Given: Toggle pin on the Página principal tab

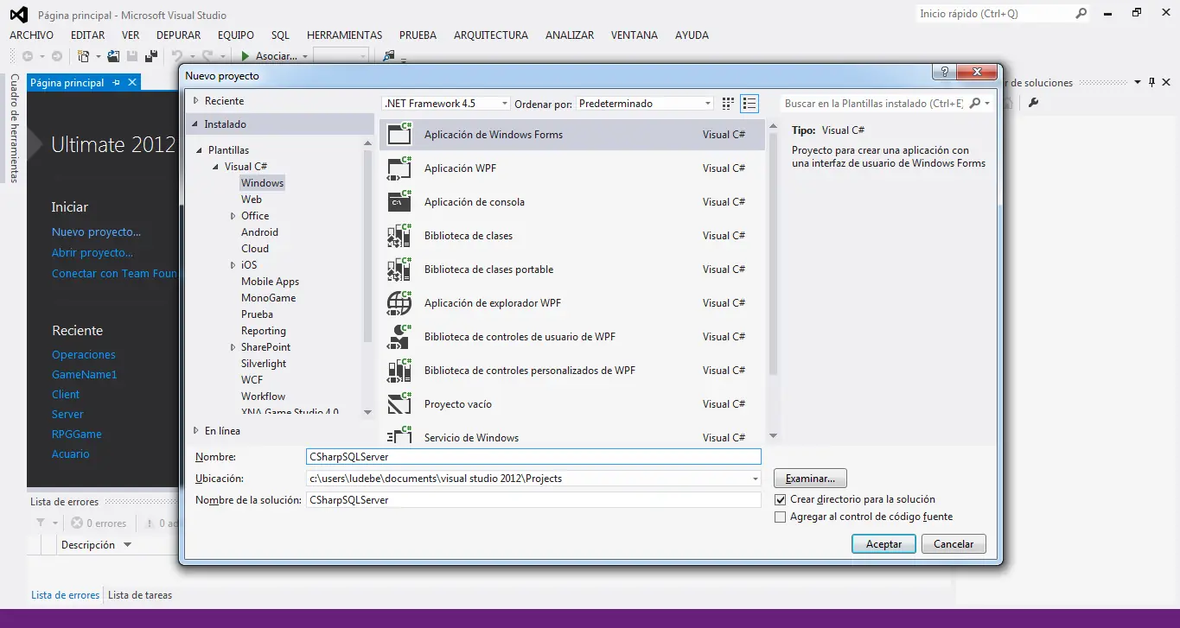Looking at the screenshot, I should (x=117, y=83).
